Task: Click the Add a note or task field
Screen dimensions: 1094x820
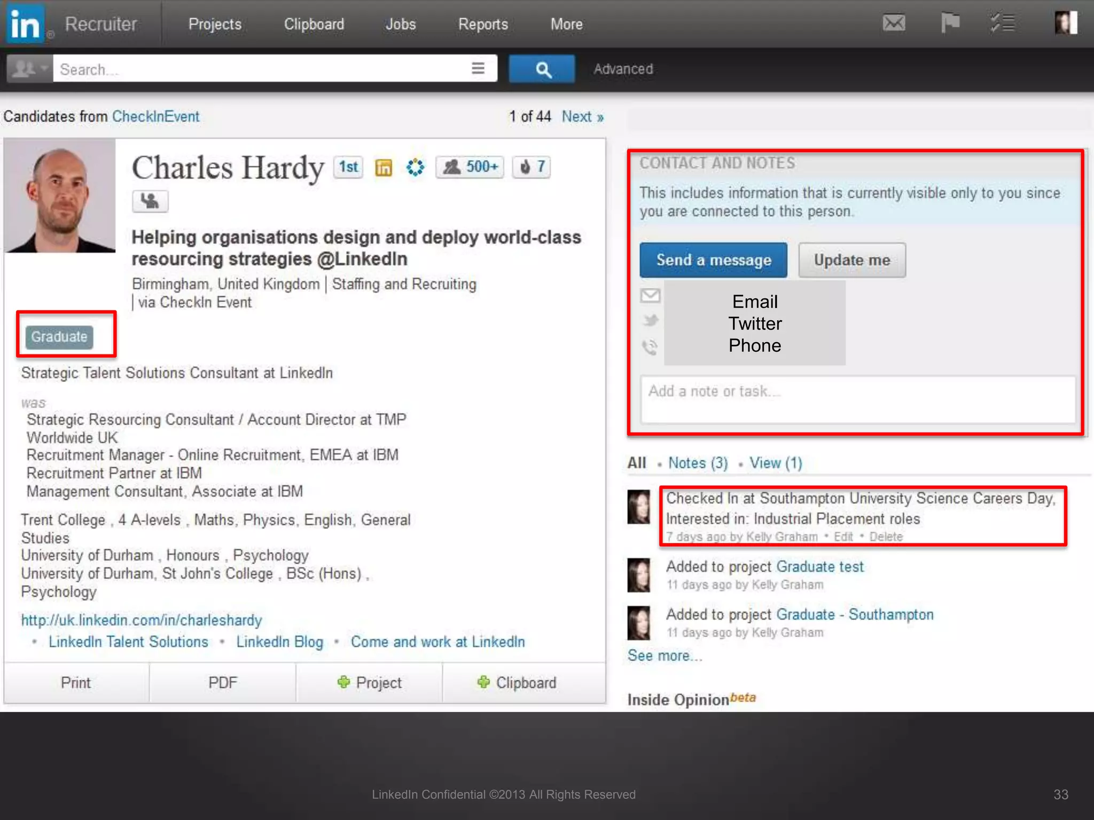Action: coord(858,399)
